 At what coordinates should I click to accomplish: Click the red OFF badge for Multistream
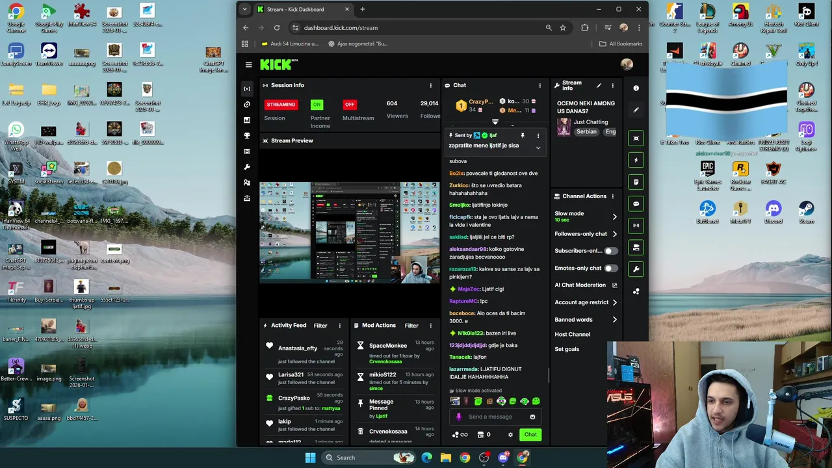(x=350, y=105)
